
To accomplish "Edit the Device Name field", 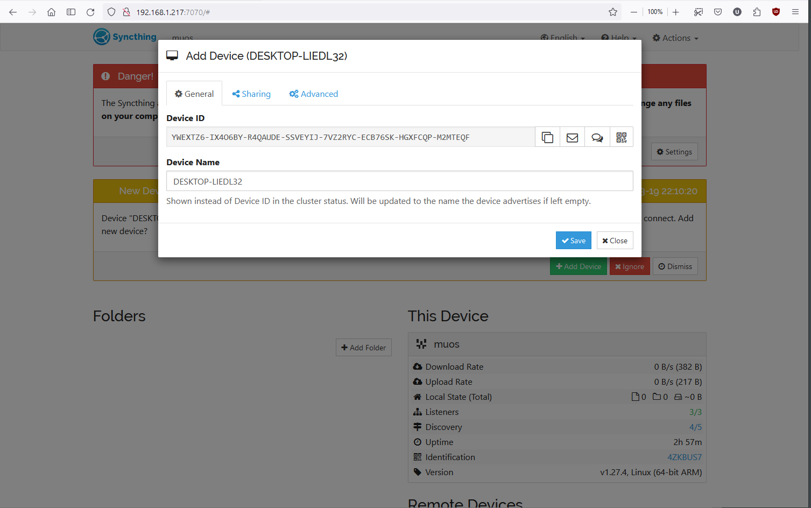I will (399, 181).
